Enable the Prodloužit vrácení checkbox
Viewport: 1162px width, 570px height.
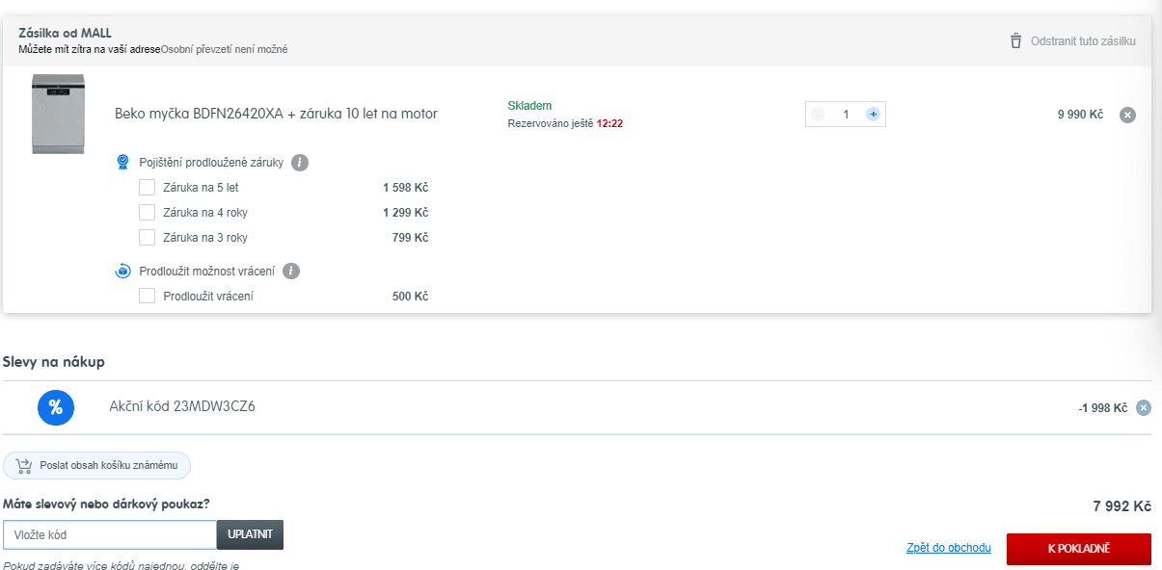coord(147,296)
